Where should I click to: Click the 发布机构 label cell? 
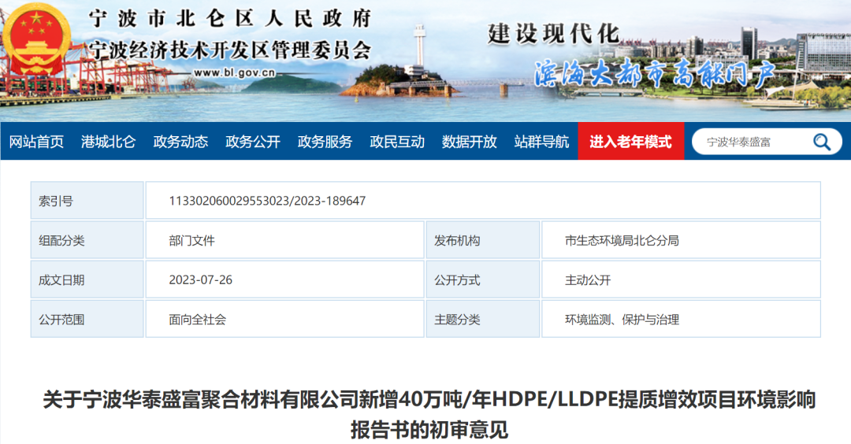(482, 240)
